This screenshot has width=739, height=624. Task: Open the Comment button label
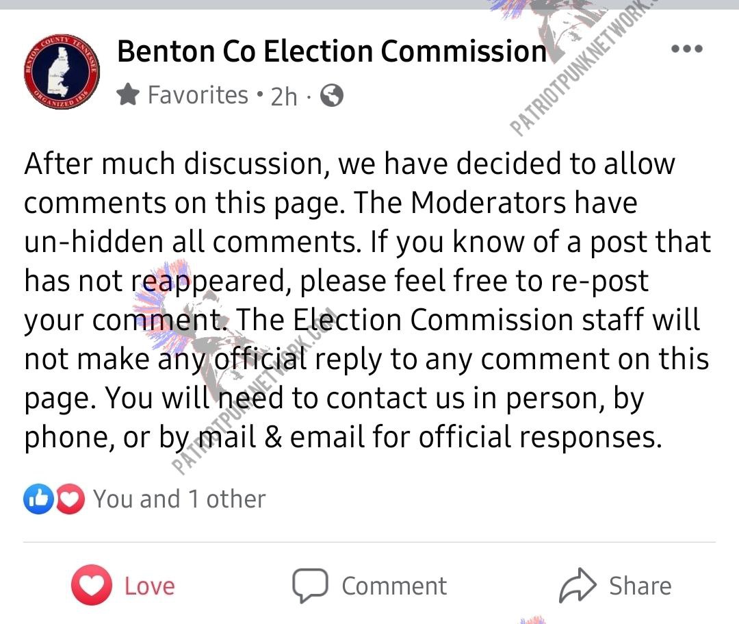(x=394, y=586)
